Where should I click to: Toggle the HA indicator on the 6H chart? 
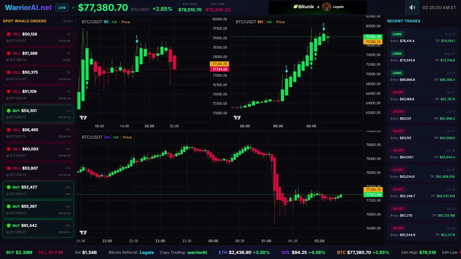(x=269, y=22)
